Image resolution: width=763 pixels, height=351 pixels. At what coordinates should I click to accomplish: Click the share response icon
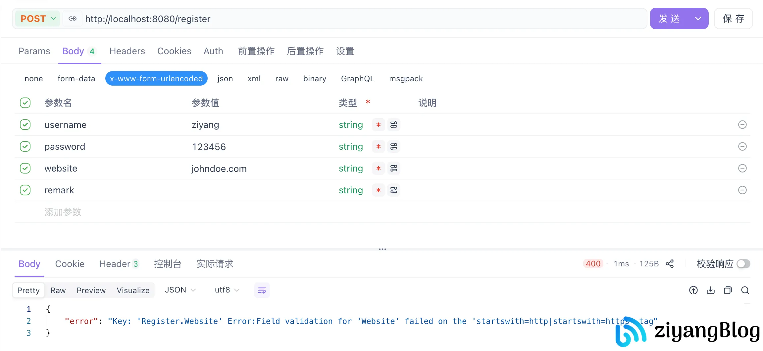coord(670,264)
